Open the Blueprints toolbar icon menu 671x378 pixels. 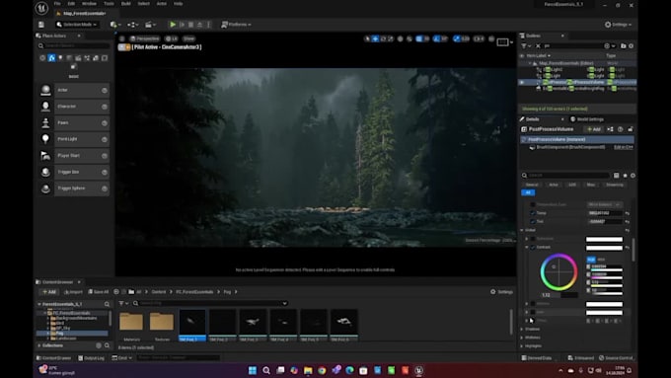[x=132, y=25]
